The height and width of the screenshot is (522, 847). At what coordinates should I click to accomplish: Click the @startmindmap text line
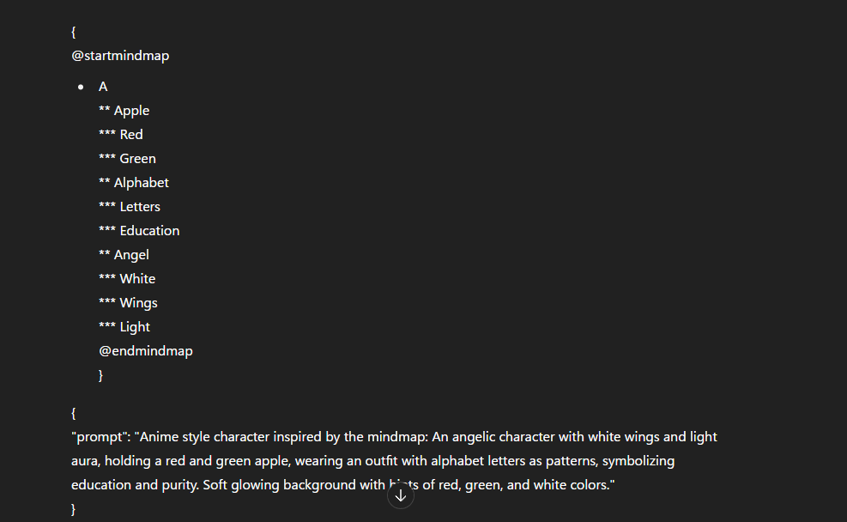coord(120,56)
